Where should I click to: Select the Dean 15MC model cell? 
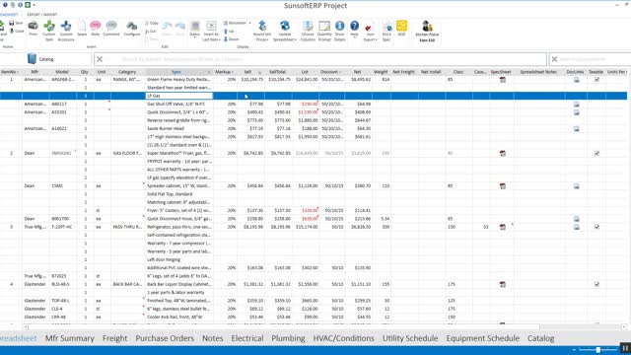point(62,186)
